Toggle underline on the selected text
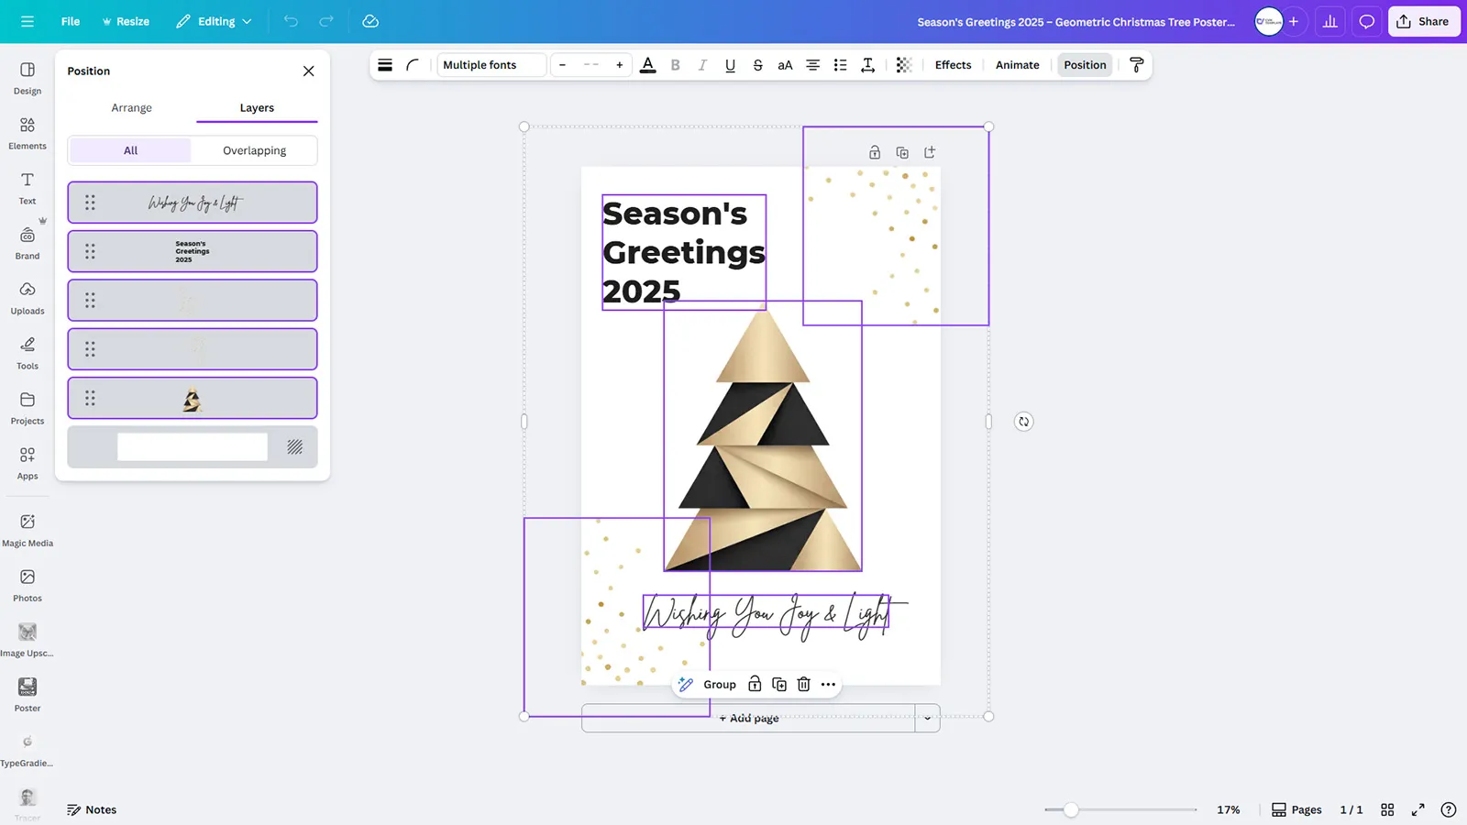This screenshot has height=825, width=1467. [730, 65]
